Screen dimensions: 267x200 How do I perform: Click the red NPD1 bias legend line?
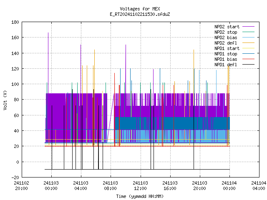coord(248,59)
